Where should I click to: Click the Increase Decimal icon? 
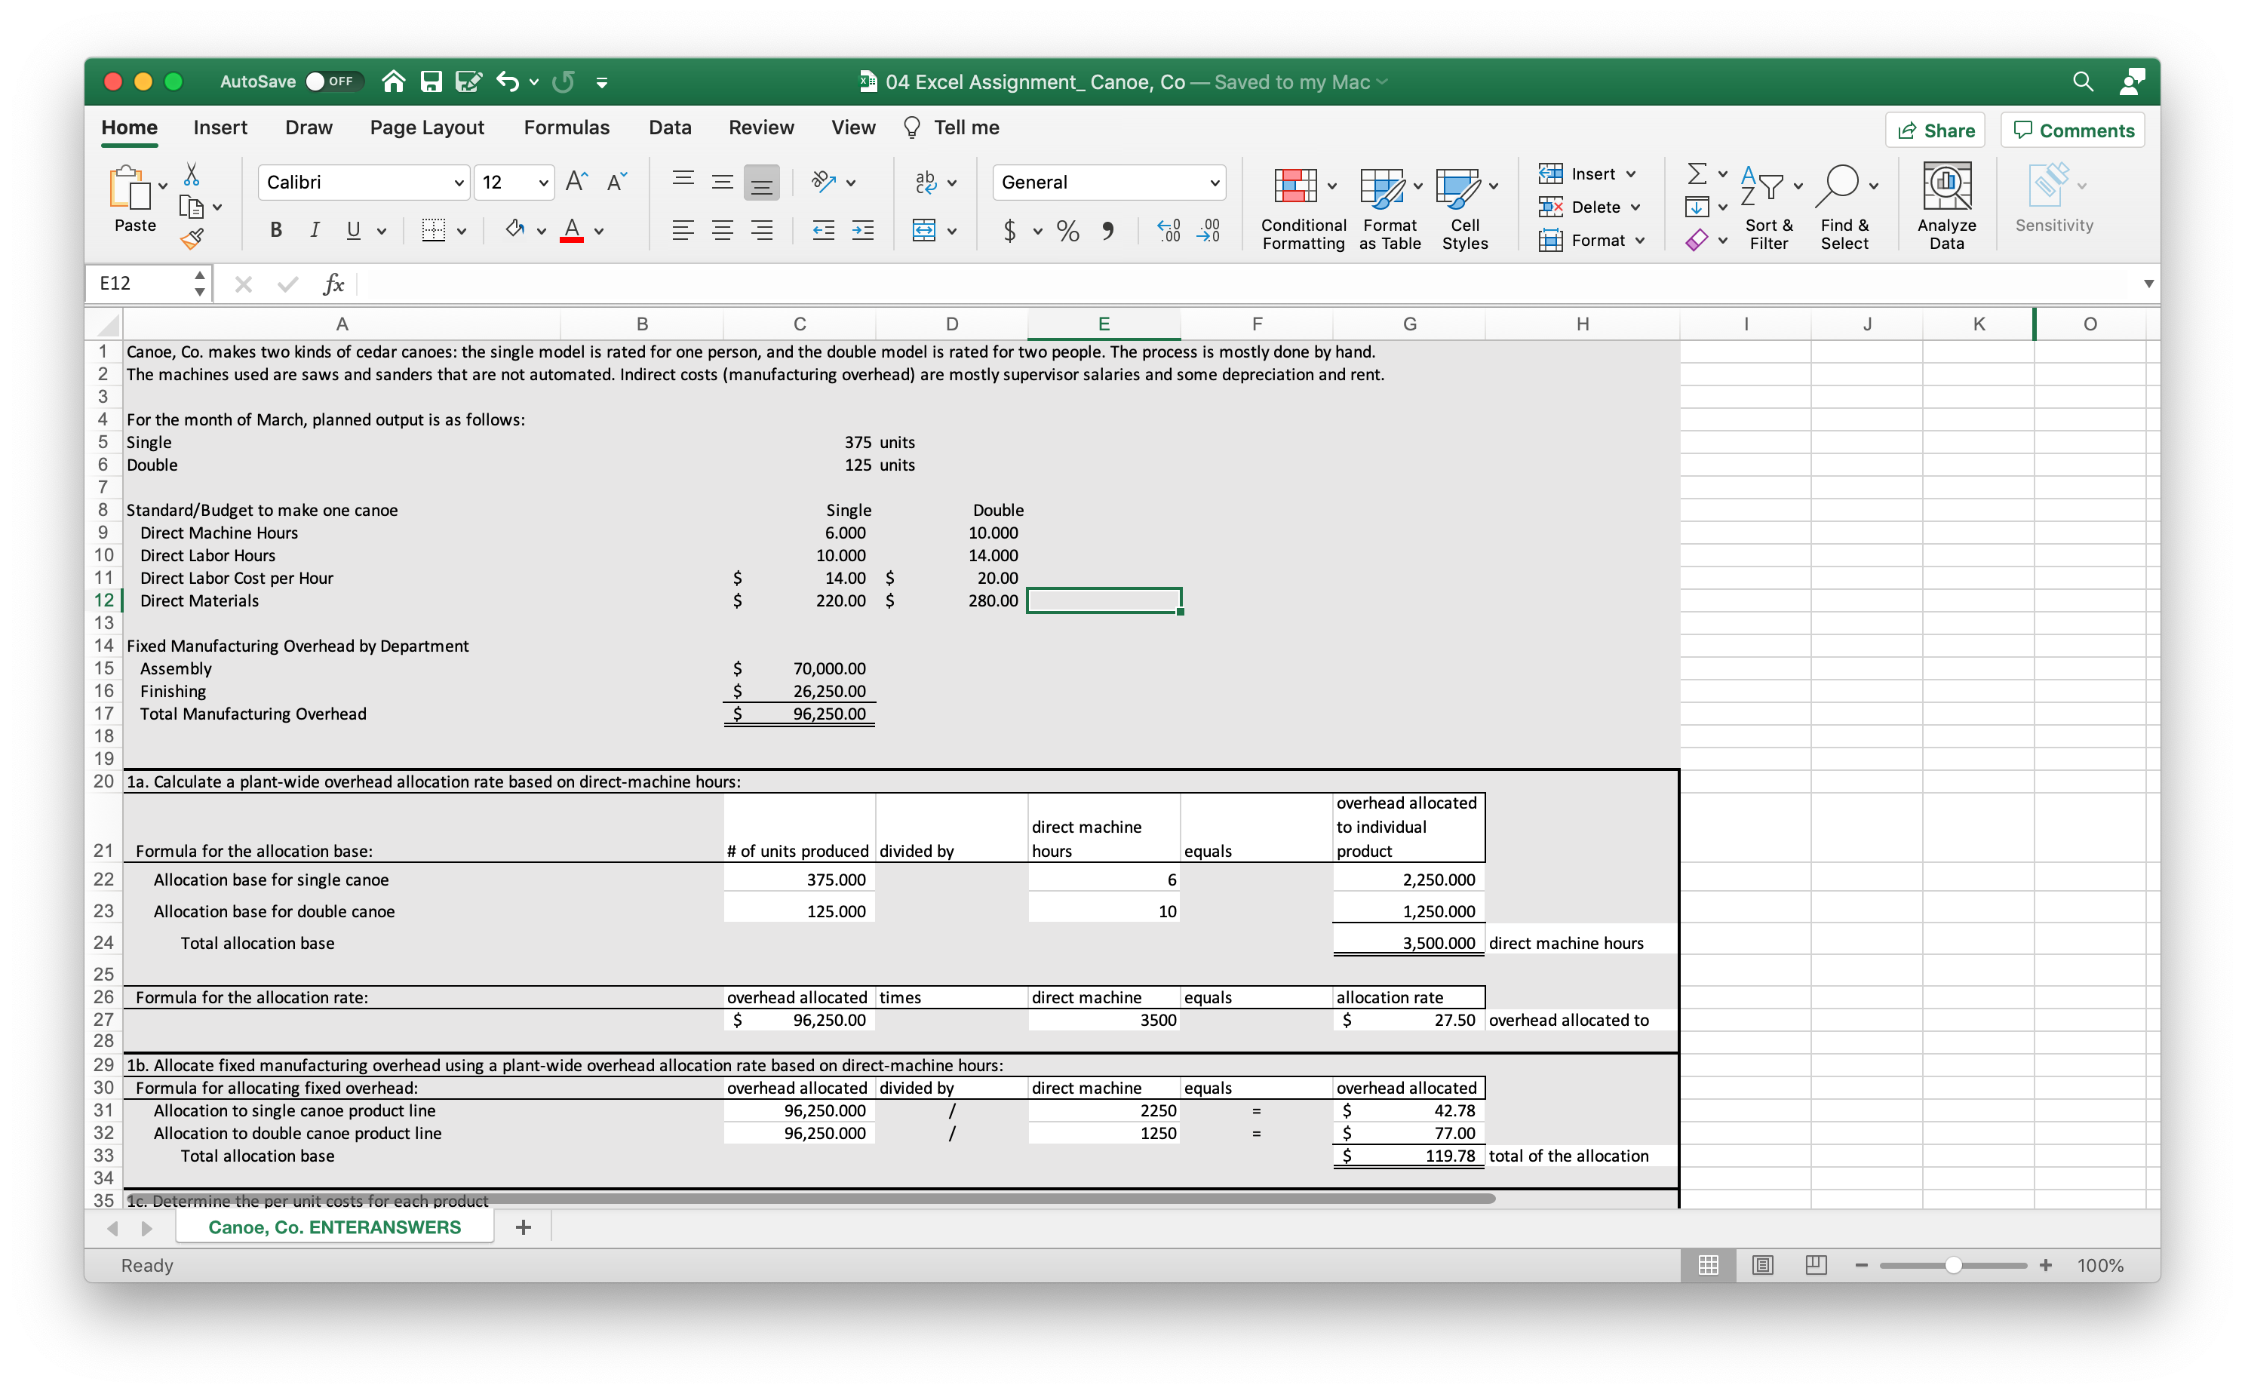(1168, 231)
